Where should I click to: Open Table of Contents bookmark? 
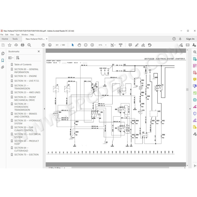(23, 64)
